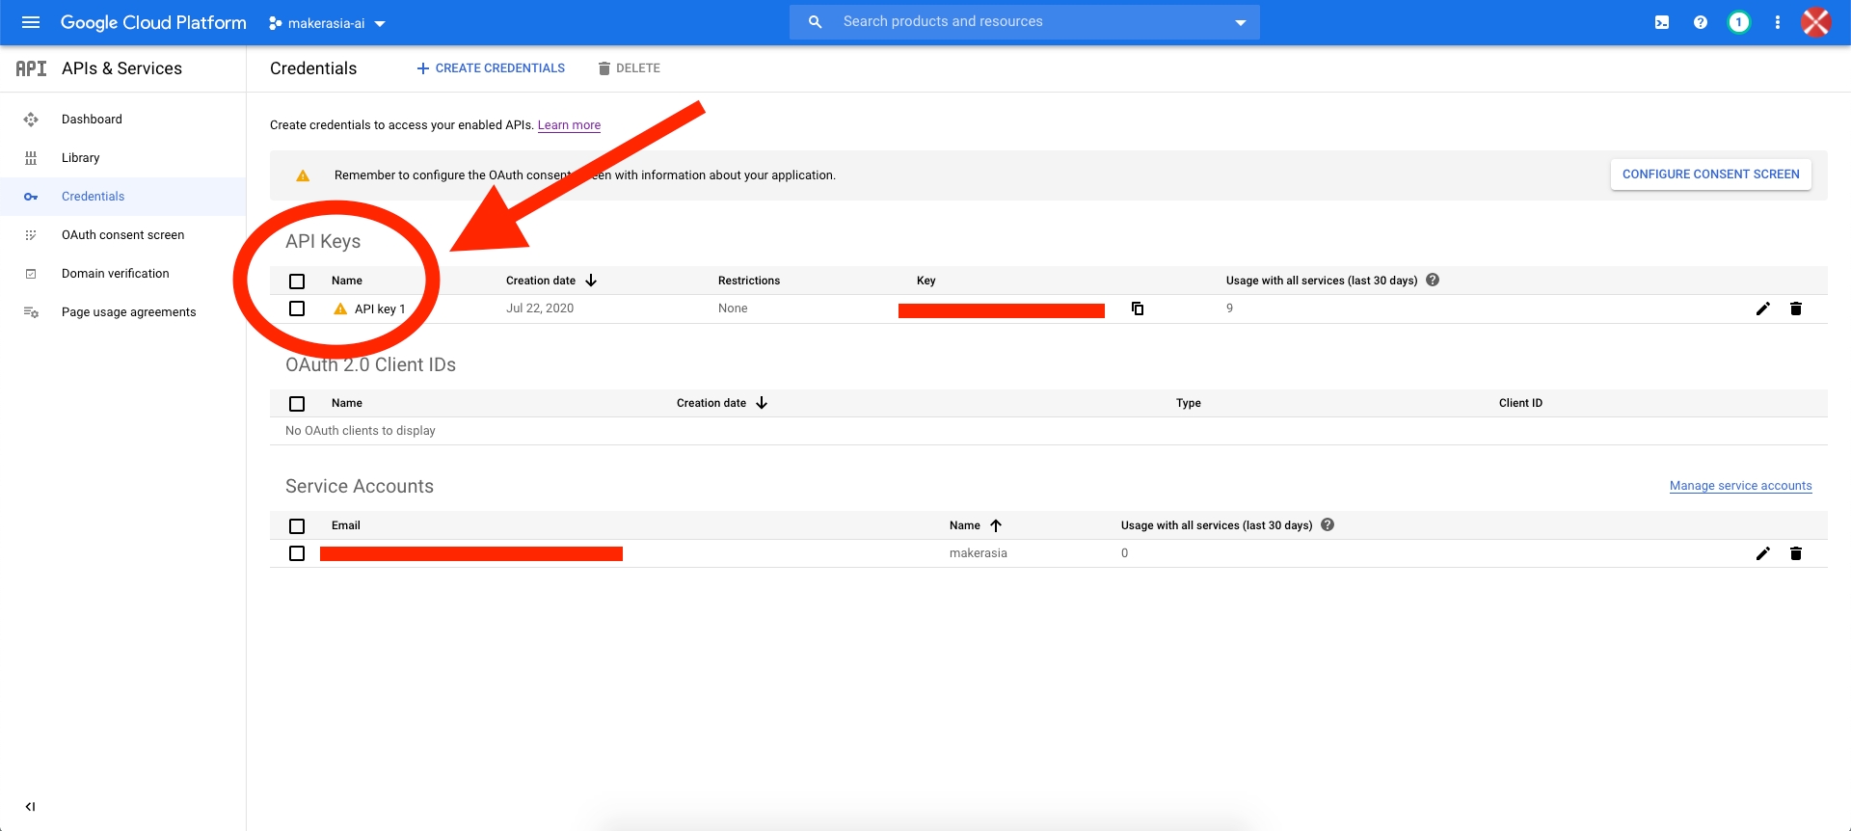The height and width of the screenshot is (831, 1851).
Task: Open the Library sidebar item
Action: 80,158
